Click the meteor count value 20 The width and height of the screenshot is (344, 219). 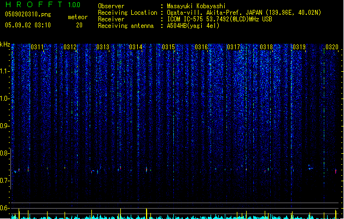tap(79, 25)
